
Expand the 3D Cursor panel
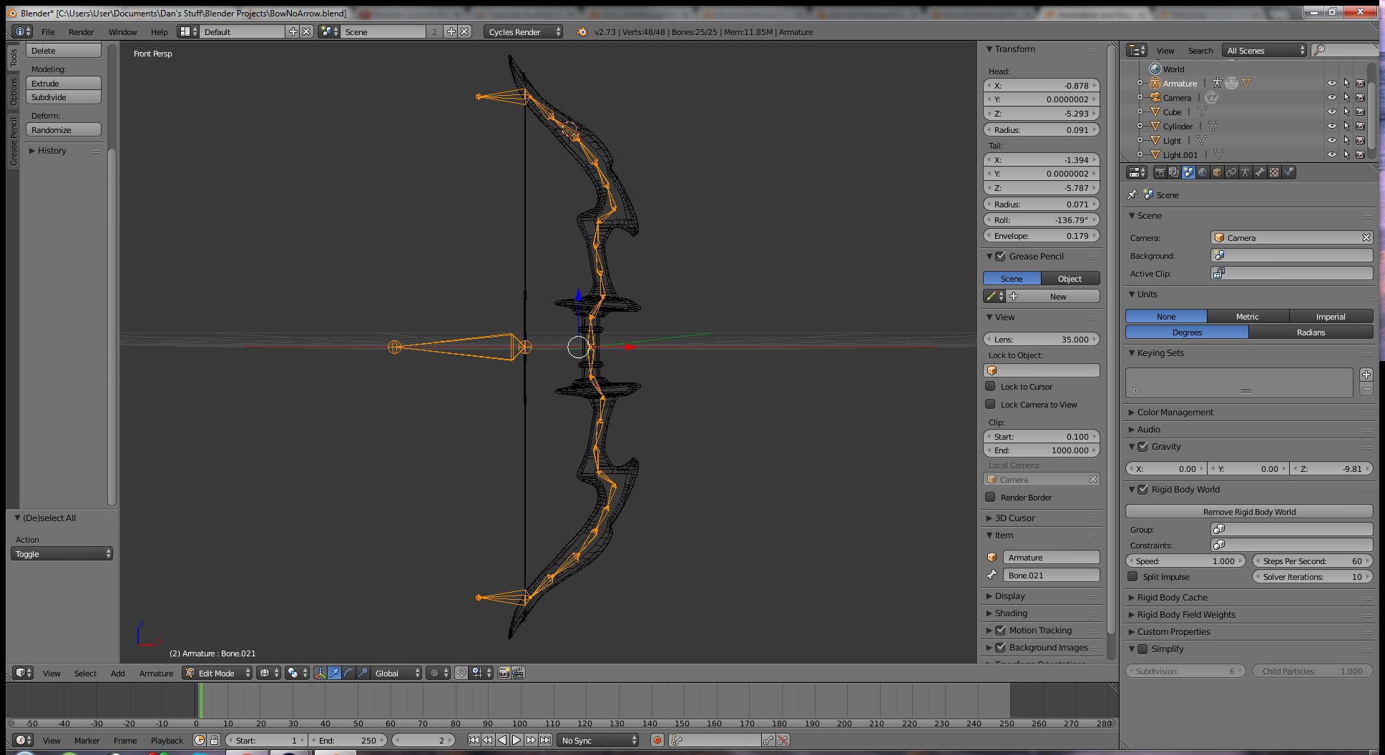click(1014, 518)
